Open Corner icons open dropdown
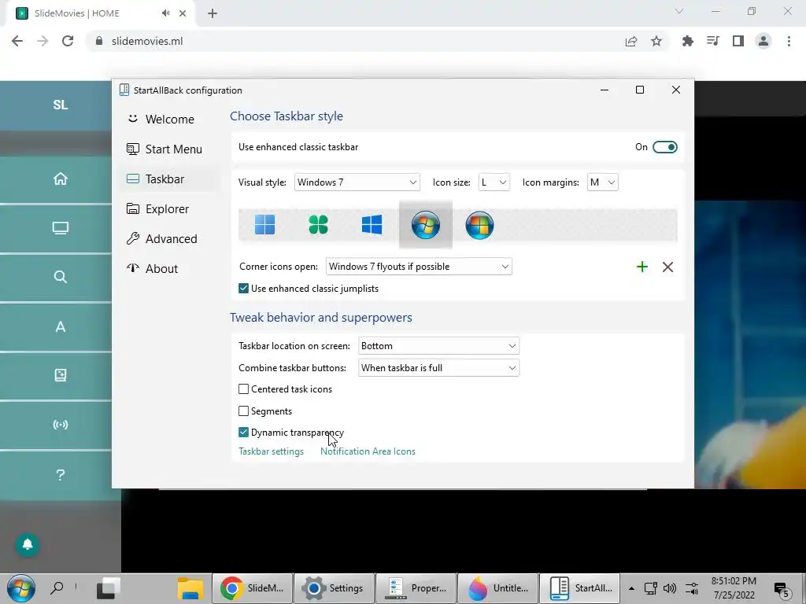The width and height of the screenshot is (806, 604). coord(419,267)
